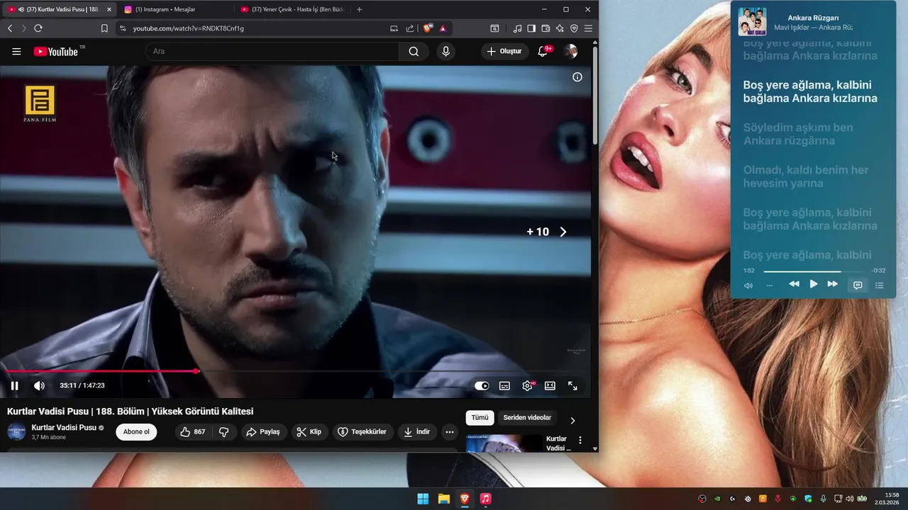Open the YouTube account avatar menu
This screenshot has width=908, height=510.
click(570, 51)
